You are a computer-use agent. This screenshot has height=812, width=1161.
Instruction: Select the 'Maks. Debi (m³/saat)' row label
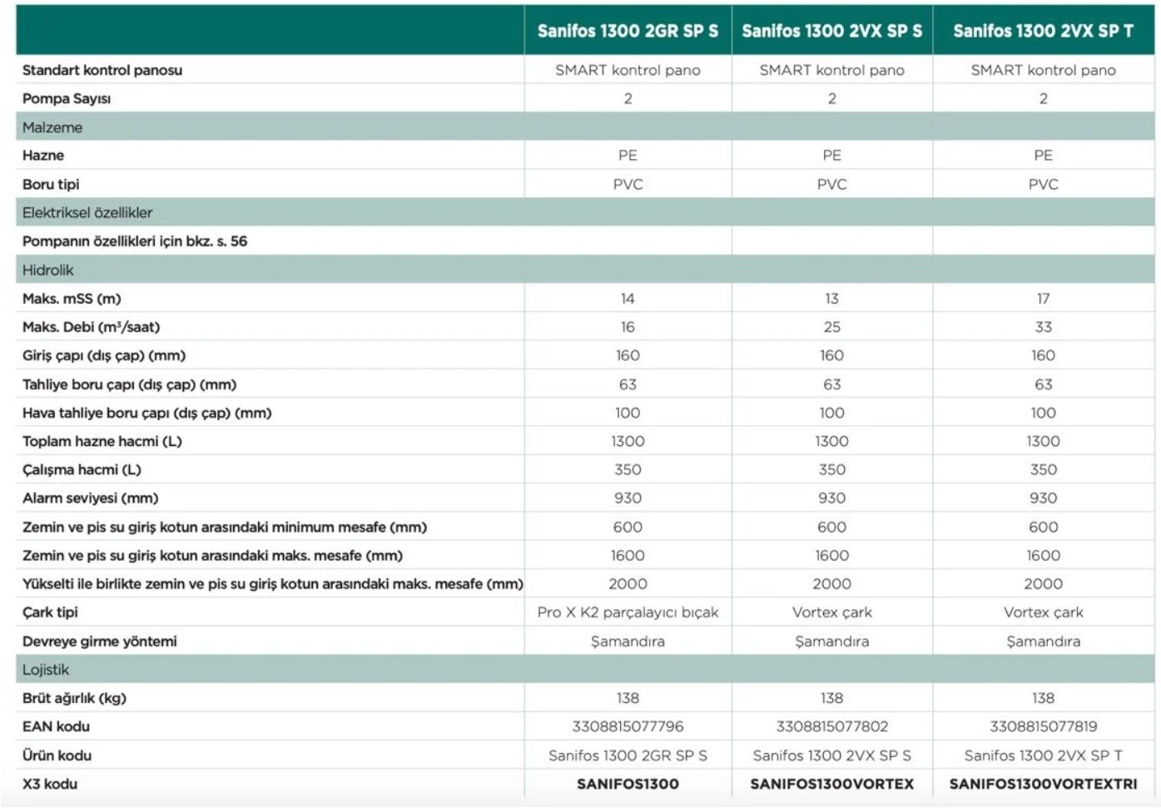pos(92,327)
